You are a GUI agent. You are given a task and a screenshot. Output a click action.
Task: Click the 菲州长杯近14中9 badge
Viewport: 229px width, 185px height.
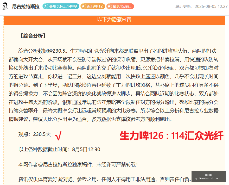coord(61,6)
